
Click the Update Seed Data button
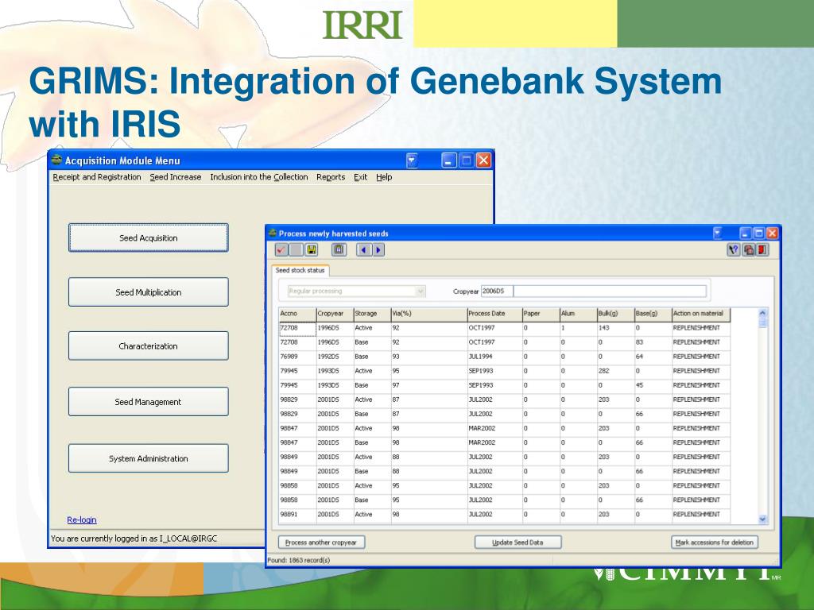pyautogui.click(x=517, y=542)
